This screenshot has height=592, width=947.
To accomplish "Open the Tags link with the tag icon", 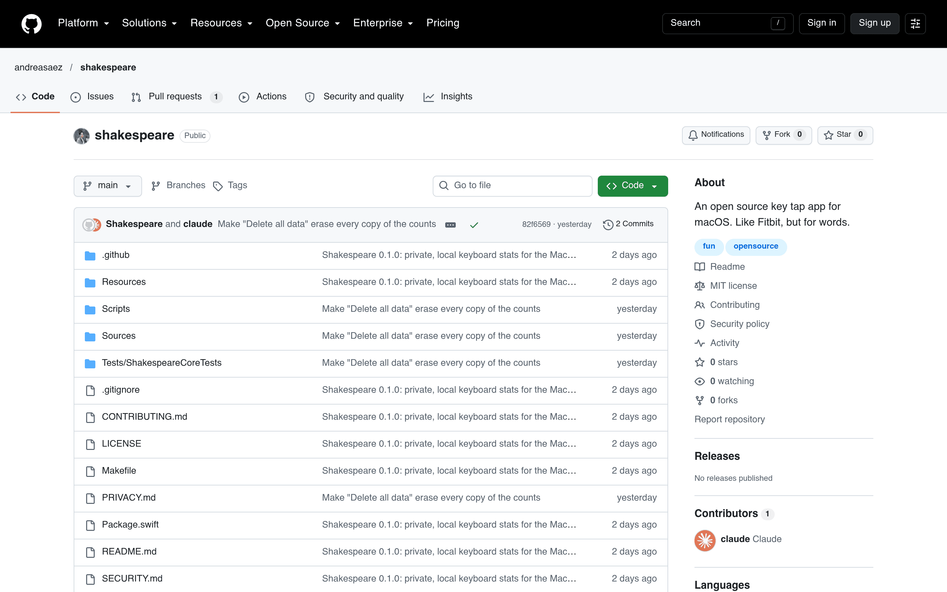I will tap(230, 185).
